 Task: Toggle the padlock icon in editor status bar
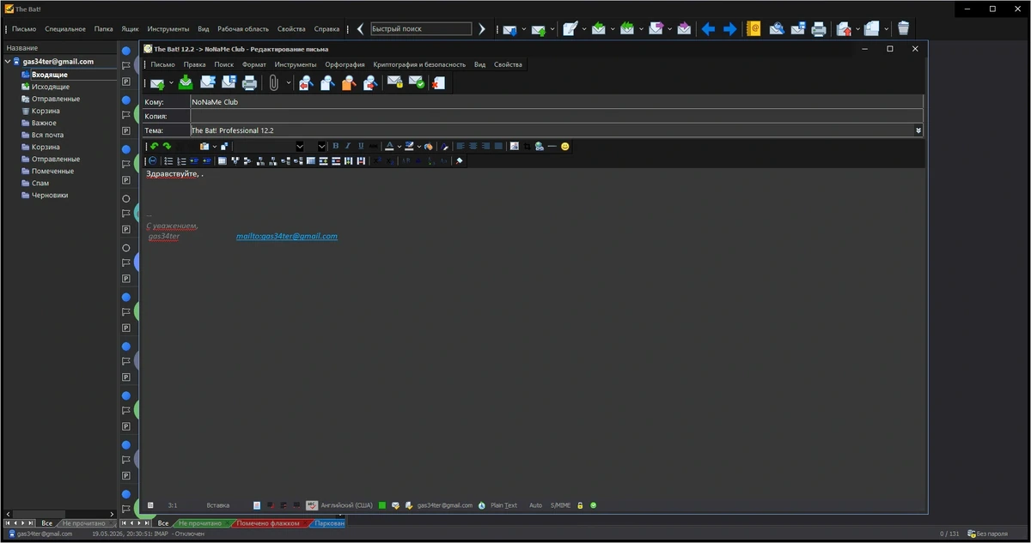click(580, 505)
